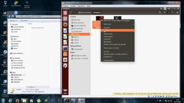Launch Internet Explorer from taskbar
The image size is (184, 103).
pos(10,100)
